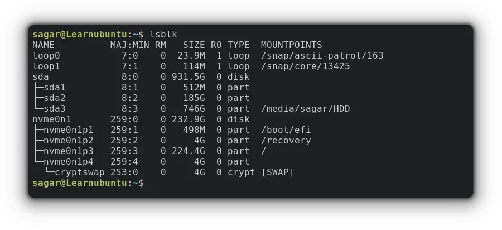502x230 pixels.
Task: Click the sda2 partition entry
Action: point(55,98)
